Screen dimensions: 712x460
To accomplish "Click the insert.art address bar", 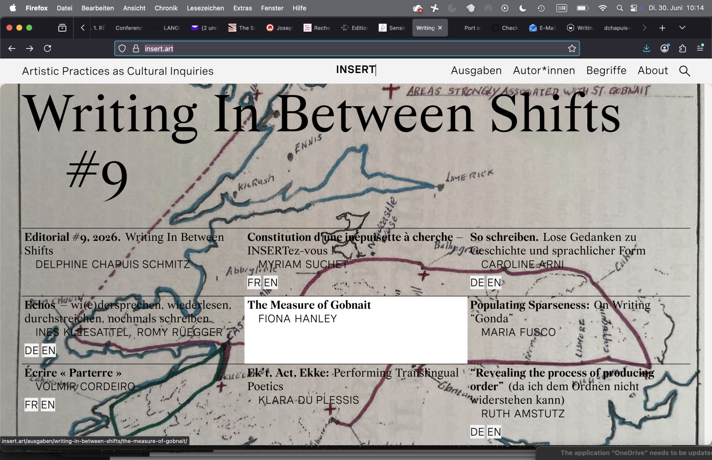I will (x=347, y=49).
